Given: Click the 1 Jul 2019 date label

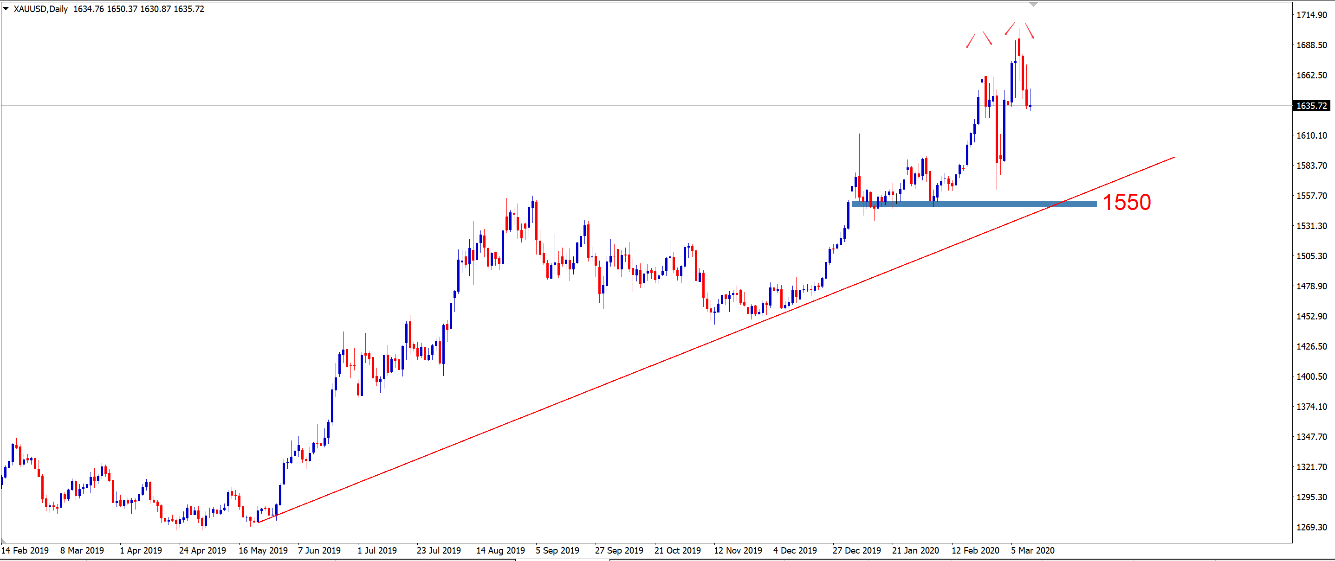Looking at the screenshot, I should click(x=377, y=551).
